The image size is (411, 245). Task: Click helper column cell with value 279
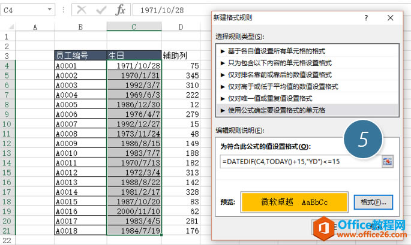181,114
